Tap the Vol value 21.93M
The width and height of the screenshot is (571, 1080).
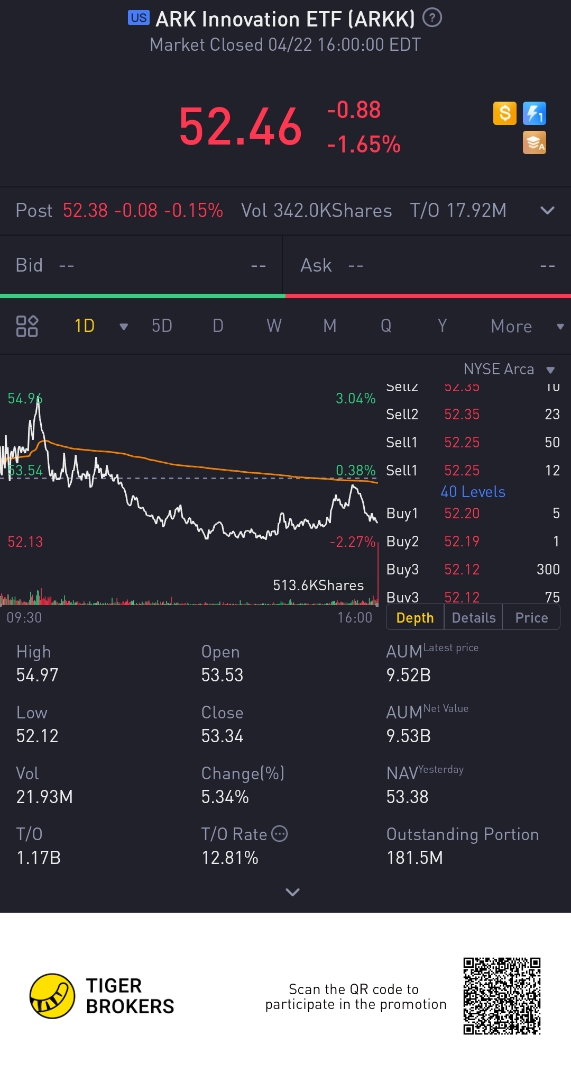(x=44, y=797)
